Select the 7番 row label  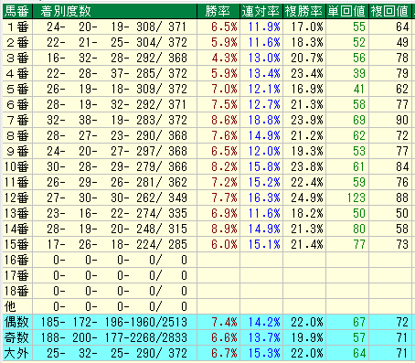[x=17, y=121]
